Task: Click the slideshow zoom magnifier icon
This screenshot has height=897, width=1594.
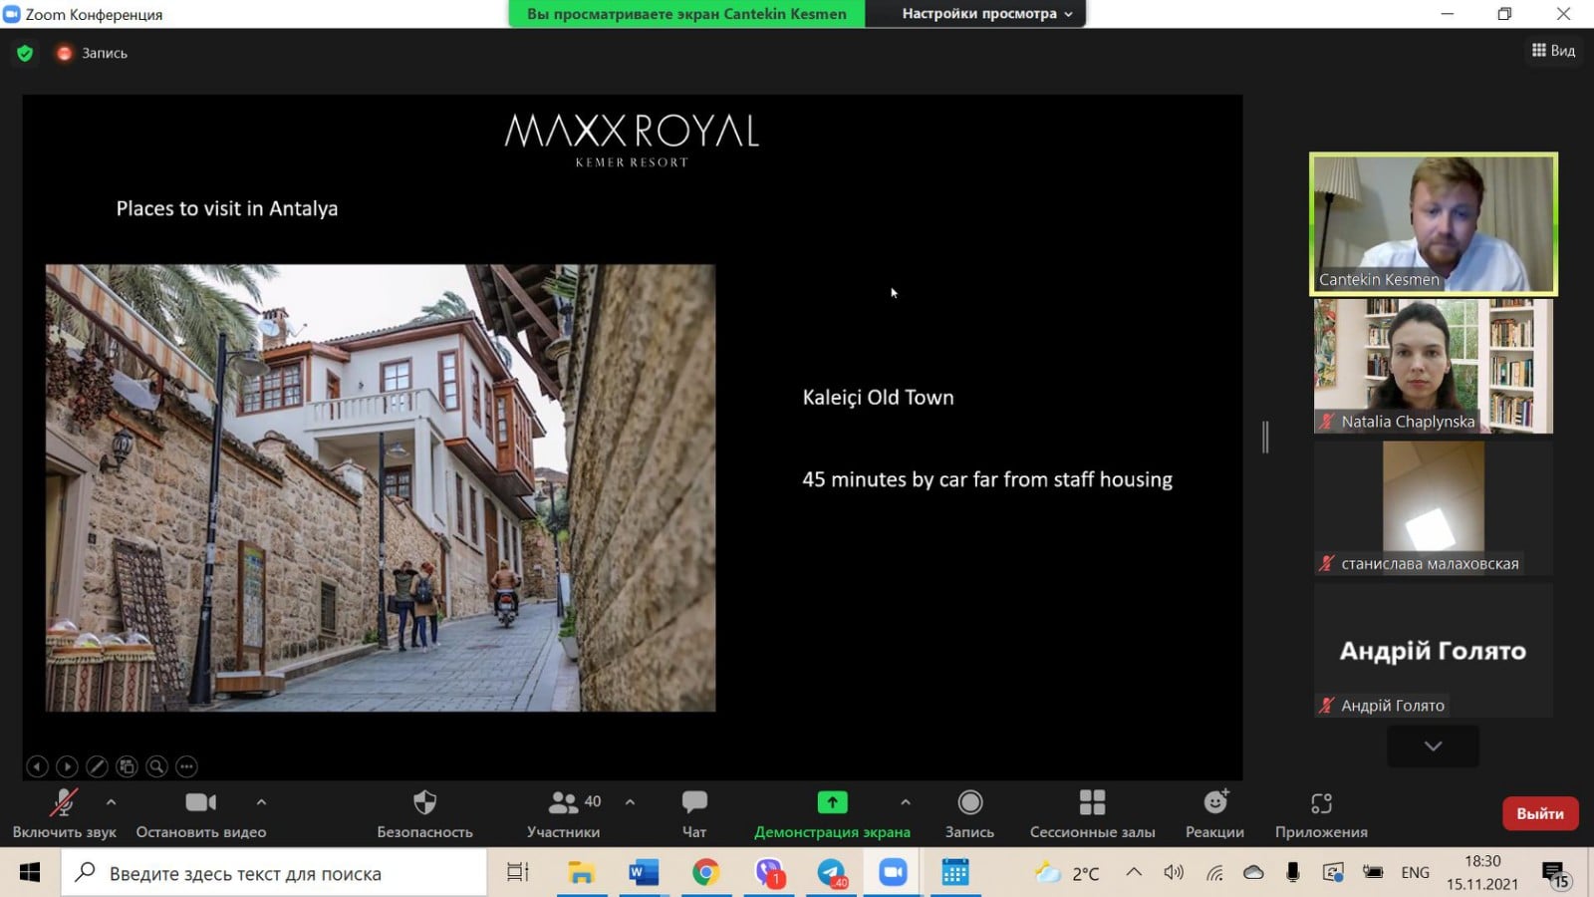Action: (x=156, y=766)
